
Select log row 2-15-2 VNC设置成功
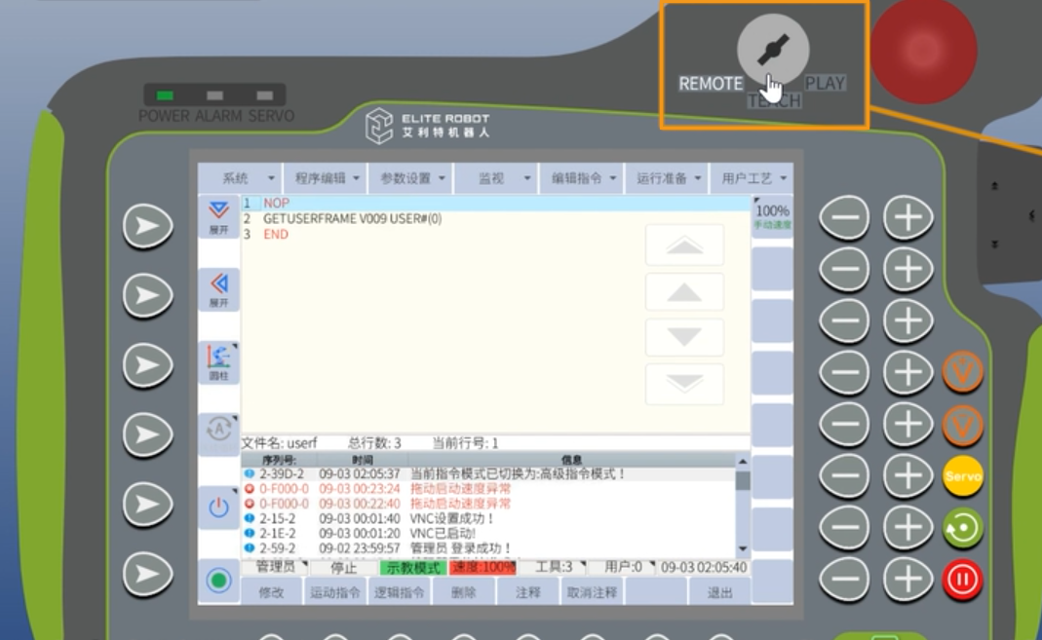coord(488,518)
